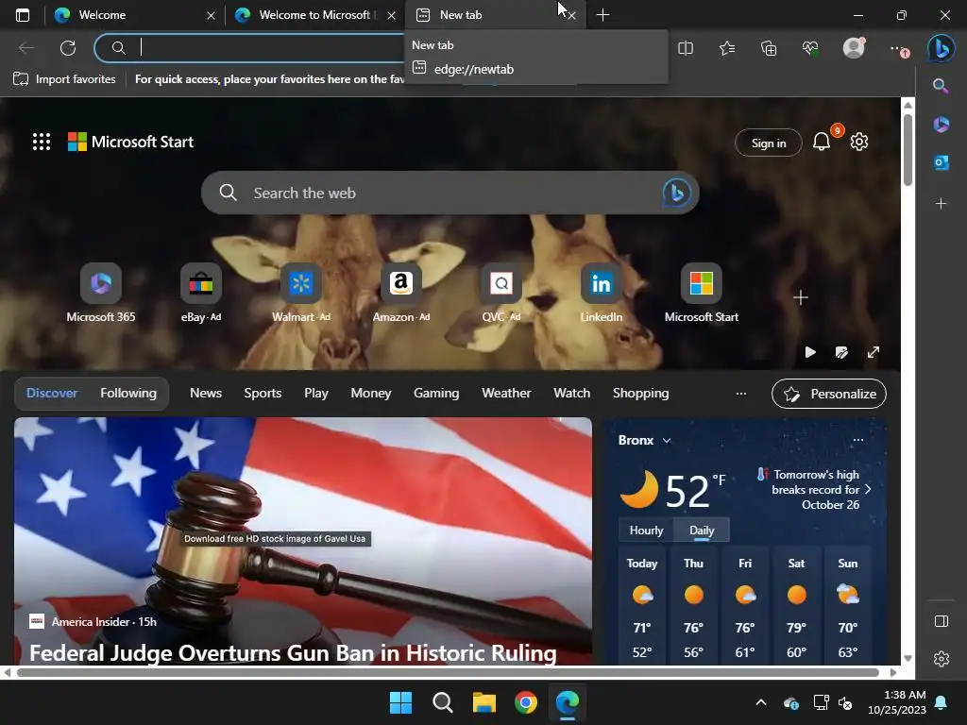
Task: Open the Watch category
Action: [571, 394]
